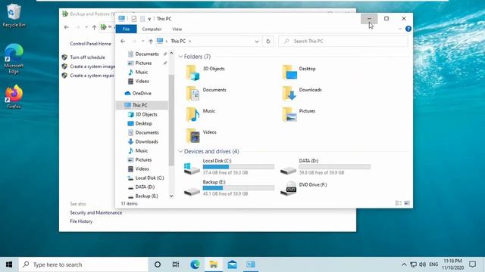Open the View ribbon tab
The image size is (485, 272).
coord(177,29)
